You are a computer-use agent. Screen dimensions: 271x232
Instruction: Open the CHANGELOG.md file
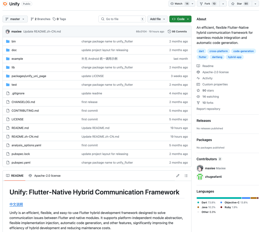23,102
